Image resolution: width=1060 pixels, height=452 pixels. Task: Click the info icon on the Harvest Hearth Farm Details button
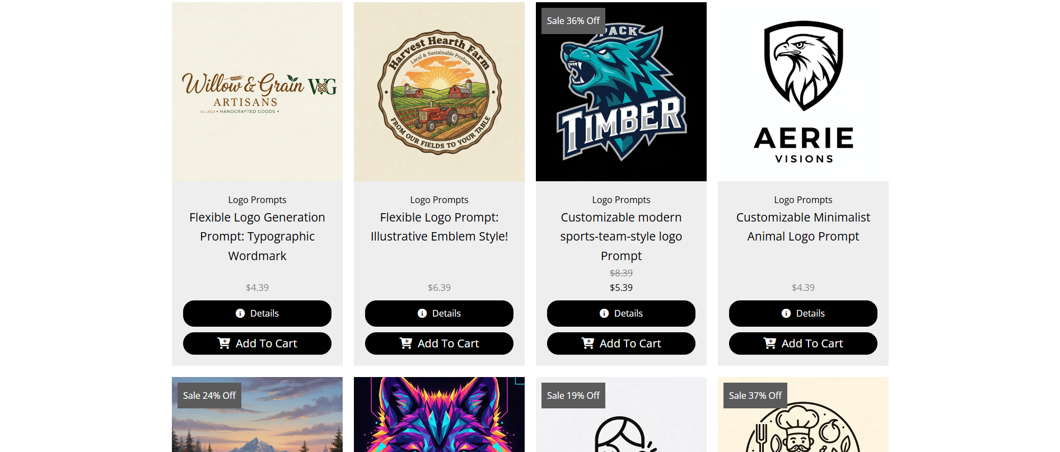pyautogui.click(x=422, y=313)
